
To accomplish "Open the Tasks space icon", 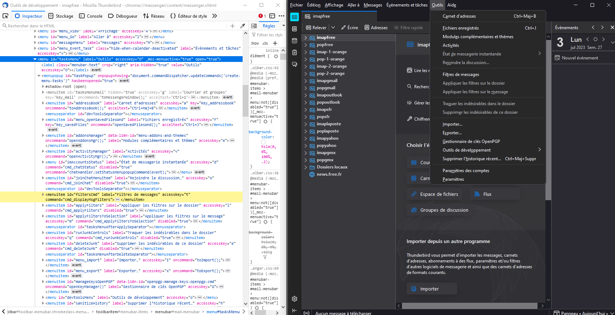I will tap(295, 53).
